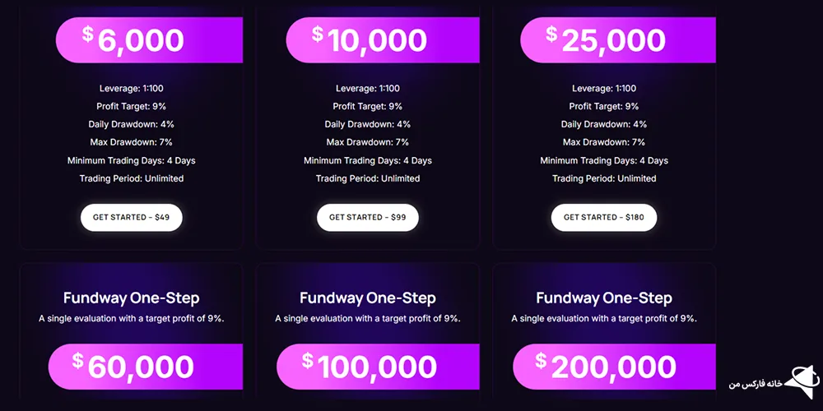The height and width of the screenshot is (411, 823).
Task: Select the $6,000 account price badge
Action: (149, 40)
